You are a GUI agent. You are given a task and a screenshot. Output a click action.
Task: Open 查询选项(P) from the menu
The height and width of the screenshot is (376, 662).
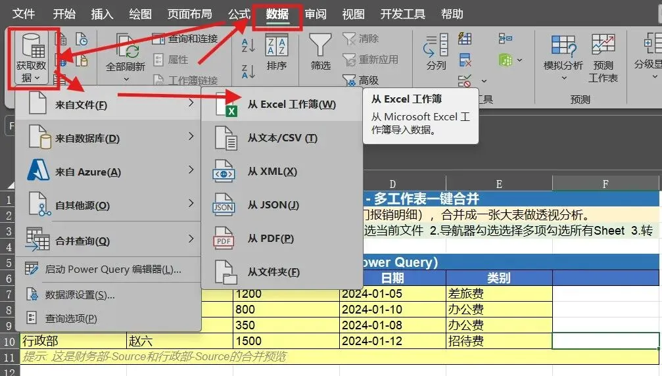[x=108, y=318]
